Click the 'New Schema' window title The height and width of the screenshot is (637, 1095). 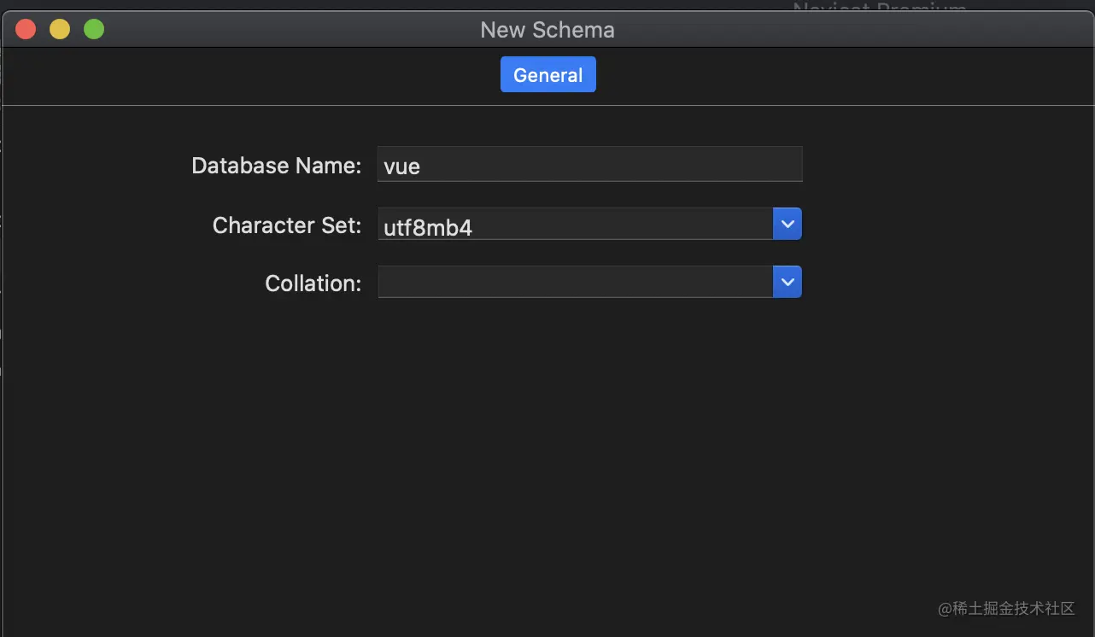pos(547,30)
